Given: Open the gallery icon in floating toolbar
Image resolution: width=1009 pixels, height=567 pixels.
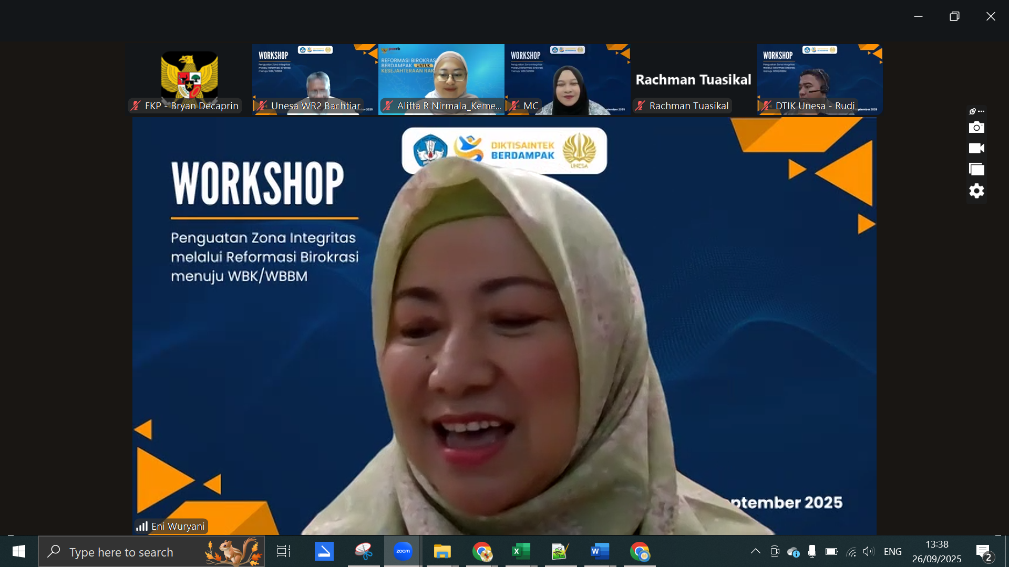Looking at the screenshot, I should 976,170.
